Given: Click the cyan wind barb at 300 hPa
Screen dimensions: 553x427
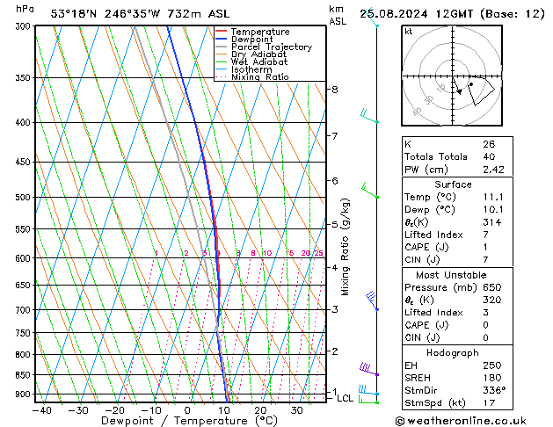Looking at the screenshot, I should [x=372, y=18].
